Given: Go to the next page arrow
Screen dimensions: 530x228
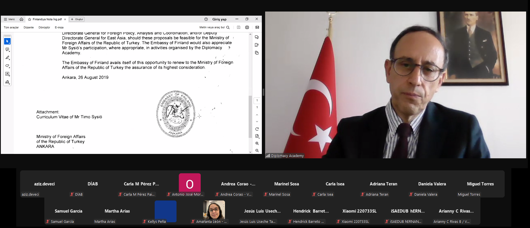Looking at the screenshot, I should point(257,122).
